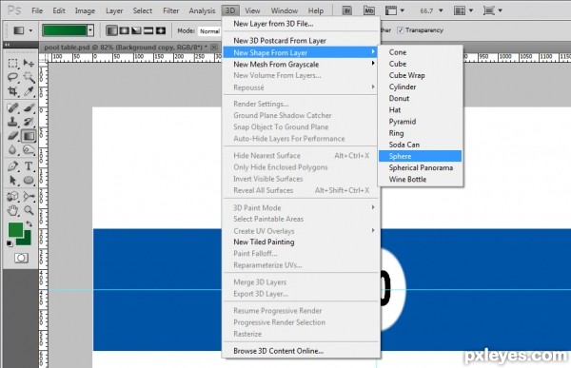Select the Path Selection tool
This screenshot has height=368, width=571.
coord(13,180)
